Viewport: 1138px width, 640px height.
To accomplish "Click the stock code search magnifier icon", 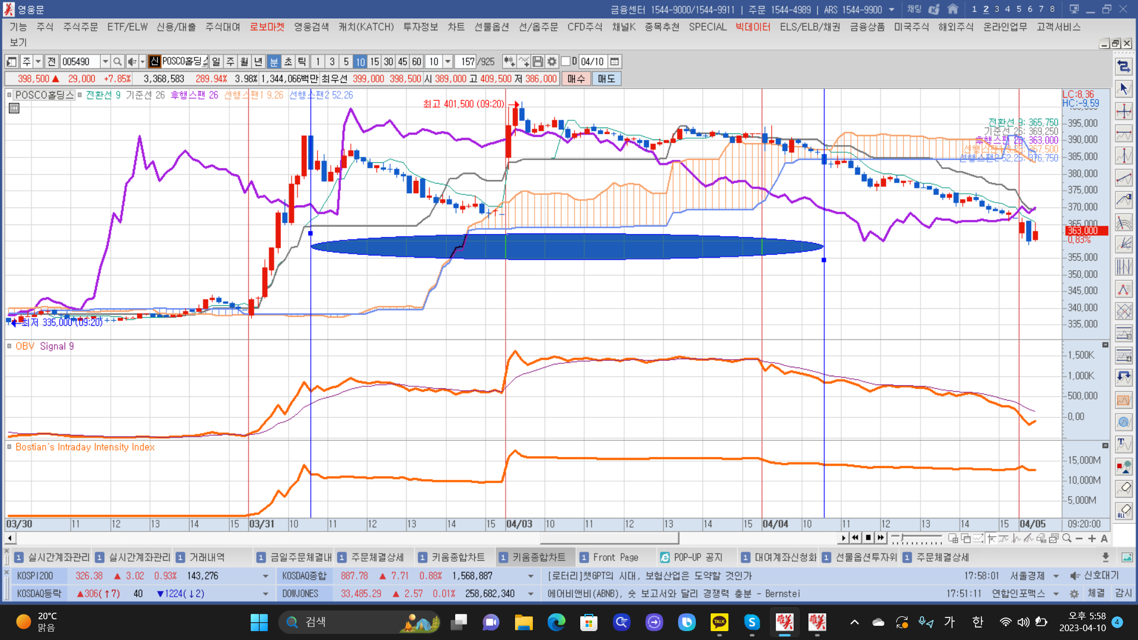I will tap(117, 62).
